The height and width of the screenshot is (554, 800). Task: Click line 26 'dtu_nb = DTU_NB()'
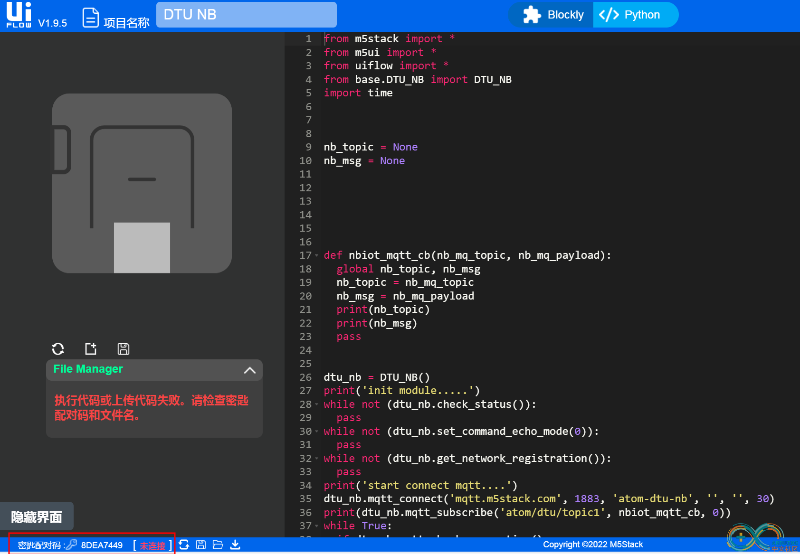tap(377, 377)
